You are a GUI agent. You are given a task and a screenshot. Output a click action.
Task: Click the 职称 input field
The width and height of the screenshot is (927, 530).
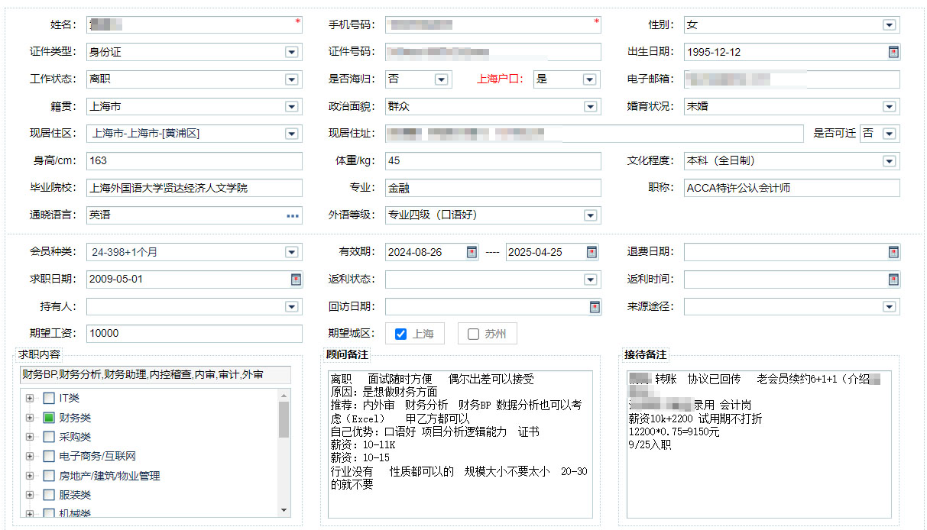click(x=792, y=188)
